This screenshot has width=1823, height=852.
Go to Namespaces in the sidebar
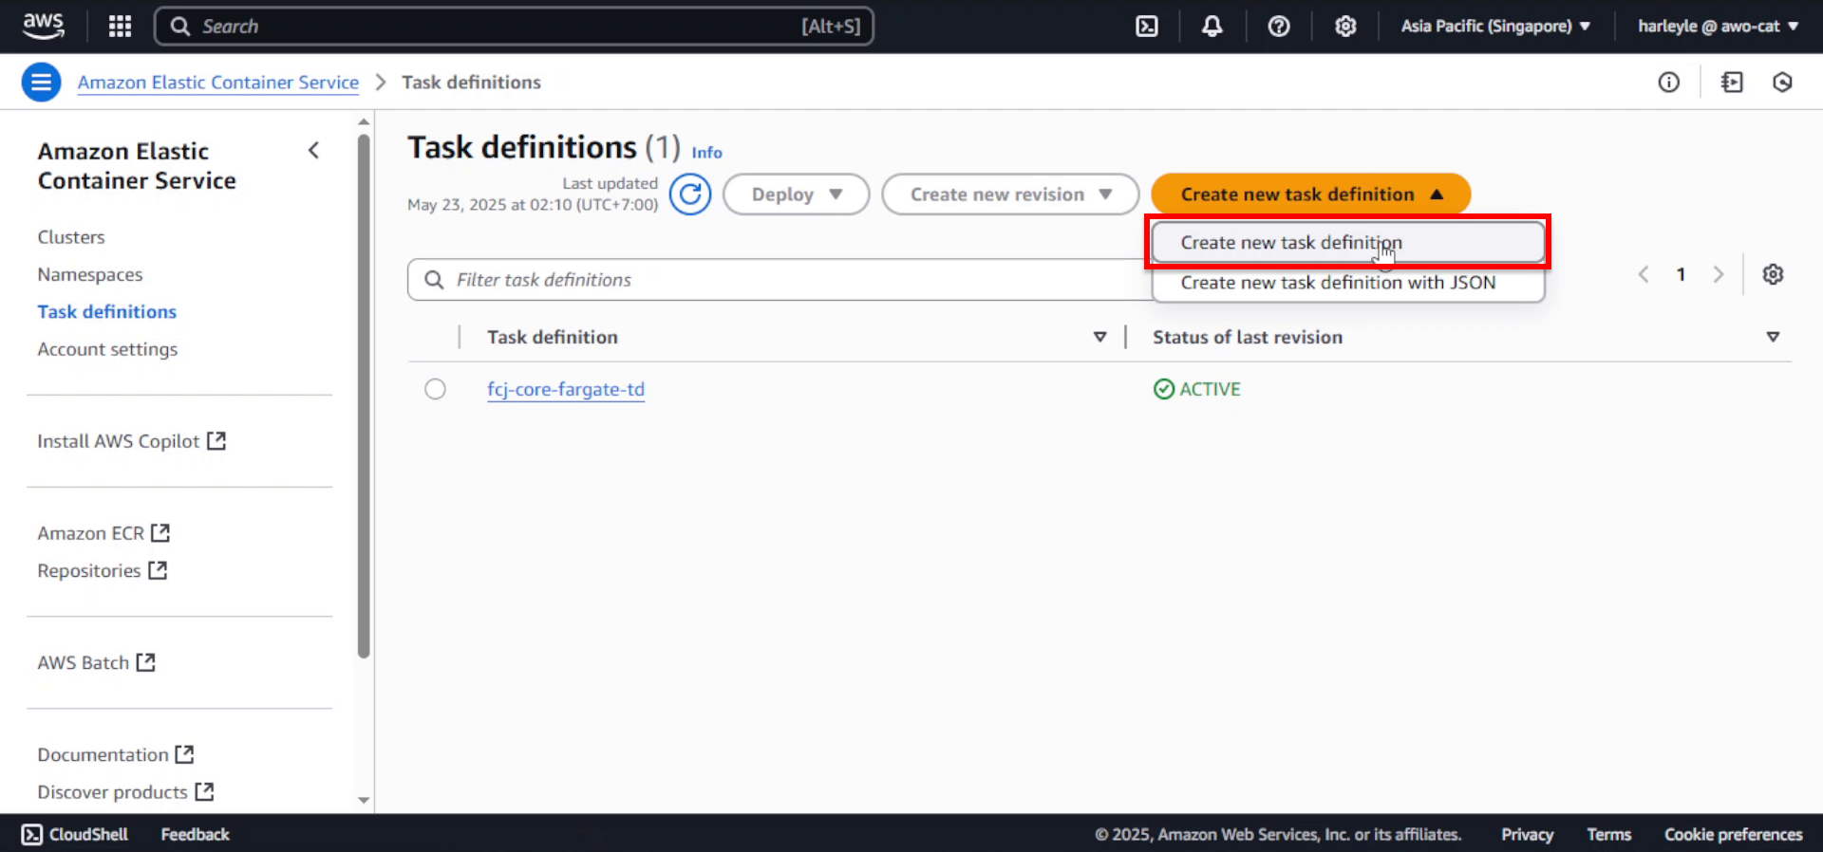(x=90, y=274)
